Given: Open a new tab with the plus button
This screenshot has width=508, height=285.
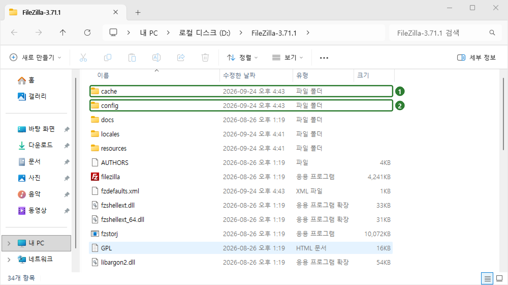Looking at the screenshot, I should 138,12.
